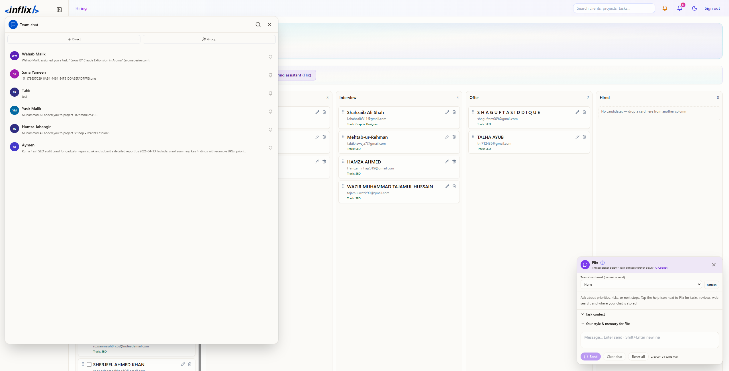This screenshot has width=729, height=371.
Task: Reset all Flix settings
Action: [638, 357]
